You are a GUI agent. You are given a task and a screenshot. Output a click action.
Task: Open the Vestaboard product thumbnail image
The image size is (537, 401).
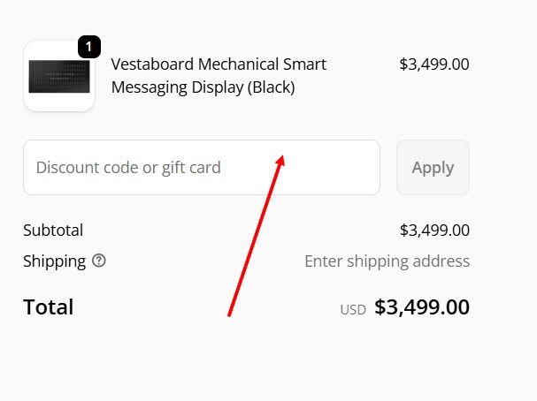tap(58, 77)
